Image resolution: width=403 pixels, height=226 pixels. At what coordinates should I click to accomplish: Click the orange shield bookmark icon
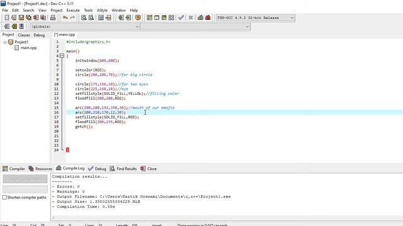point(138,18)
